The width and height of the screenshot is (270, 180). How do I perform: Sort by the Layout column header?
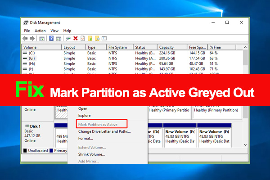coord(73,47)
